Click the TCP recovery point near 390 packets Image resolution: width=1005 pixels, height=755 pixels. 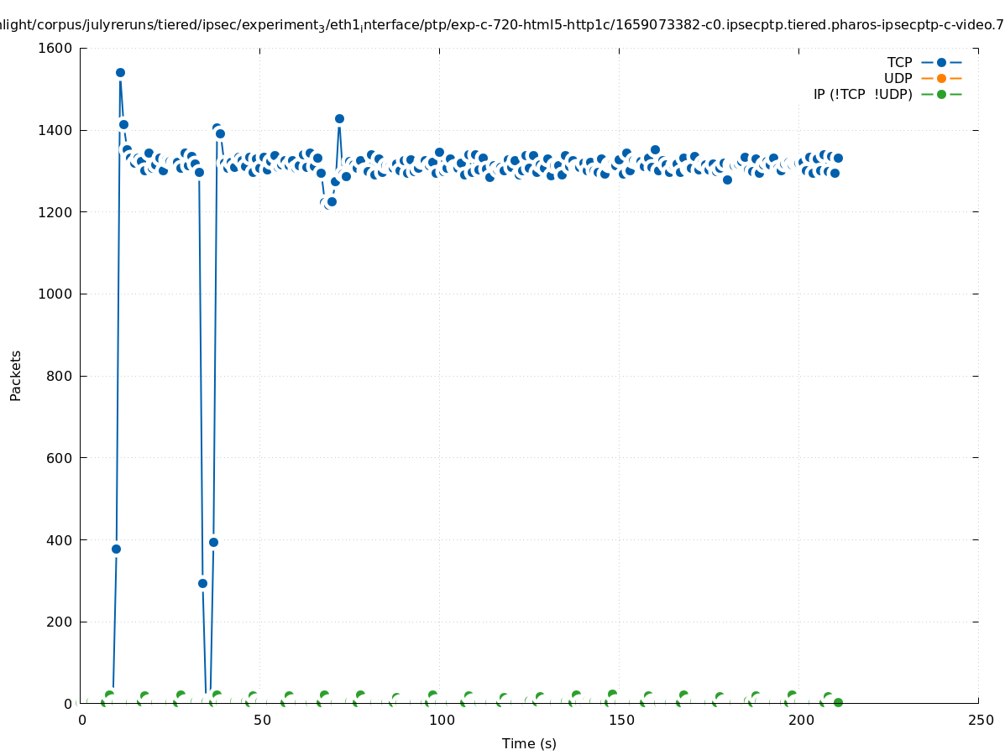213,542
